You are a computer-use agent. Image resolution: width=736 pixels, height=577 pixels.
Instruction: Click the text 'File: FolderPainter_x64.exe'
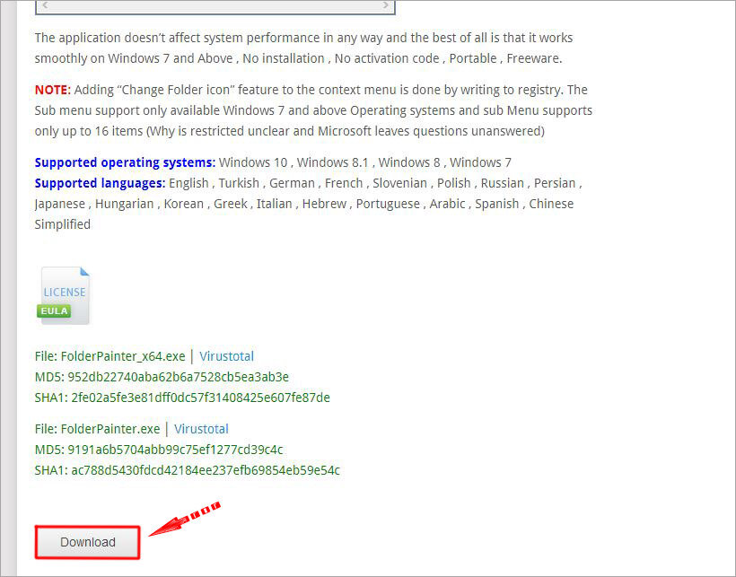110,356
